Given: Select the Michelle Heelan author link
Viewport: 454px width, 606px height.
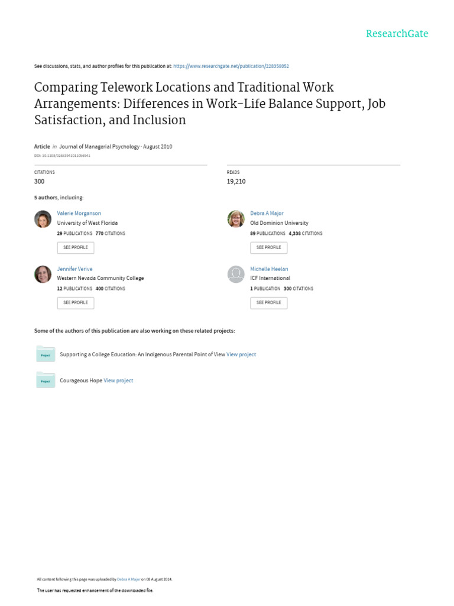Looking at the screenshot, I should 269,269.
